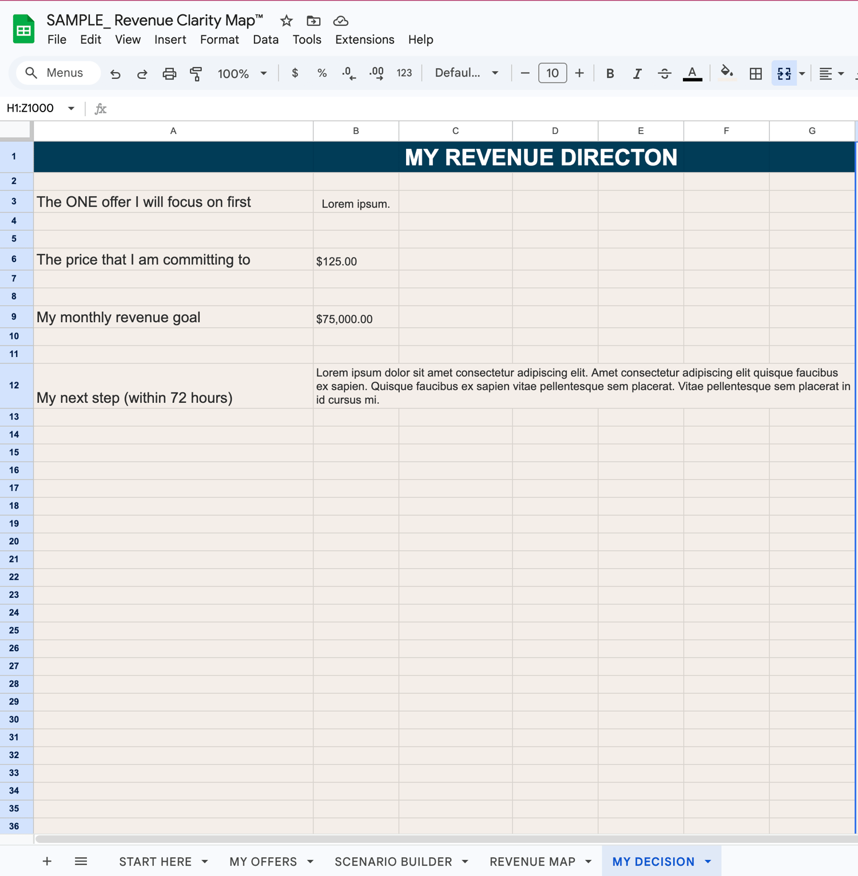
Task: Click the function fx icon
Action: [101, 109]
